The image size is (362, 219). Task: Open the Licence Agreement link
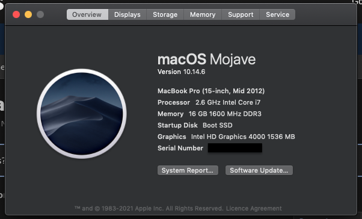tap(254, 208)
